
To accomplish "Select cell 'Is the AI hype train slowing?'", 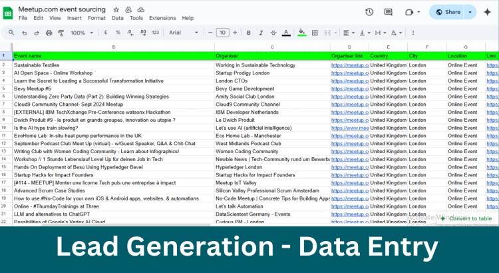I will pos(113,128).
